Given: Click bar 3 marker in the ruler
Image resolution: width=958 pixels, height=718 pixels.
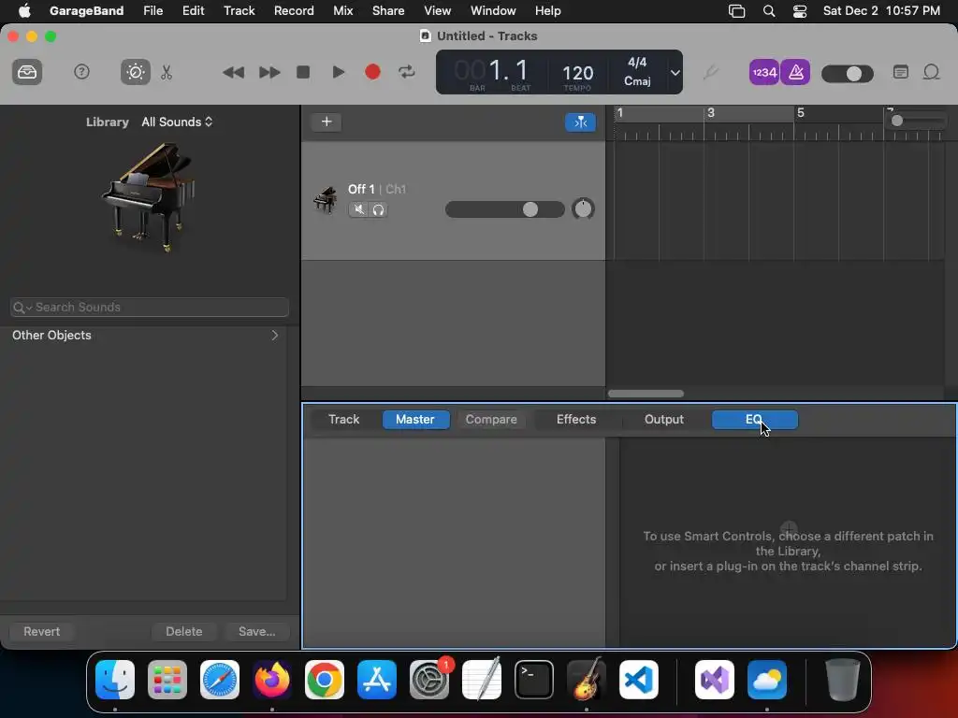Looking at the screenshot, I should [711, 113].
